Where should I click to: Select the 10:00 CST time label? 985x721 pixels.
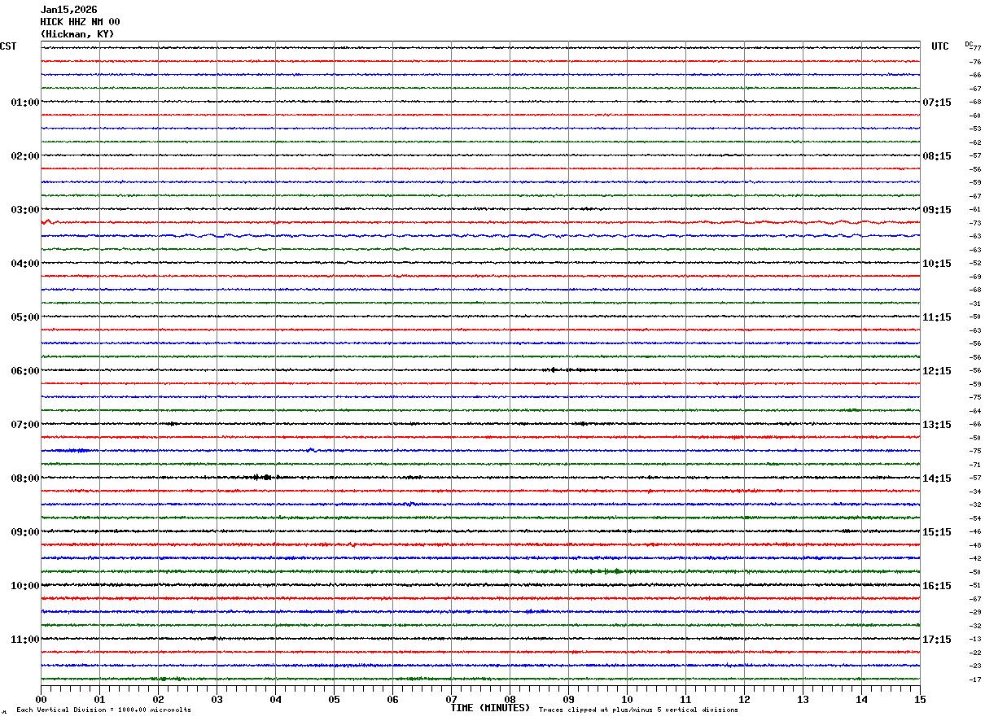[25, 586]
